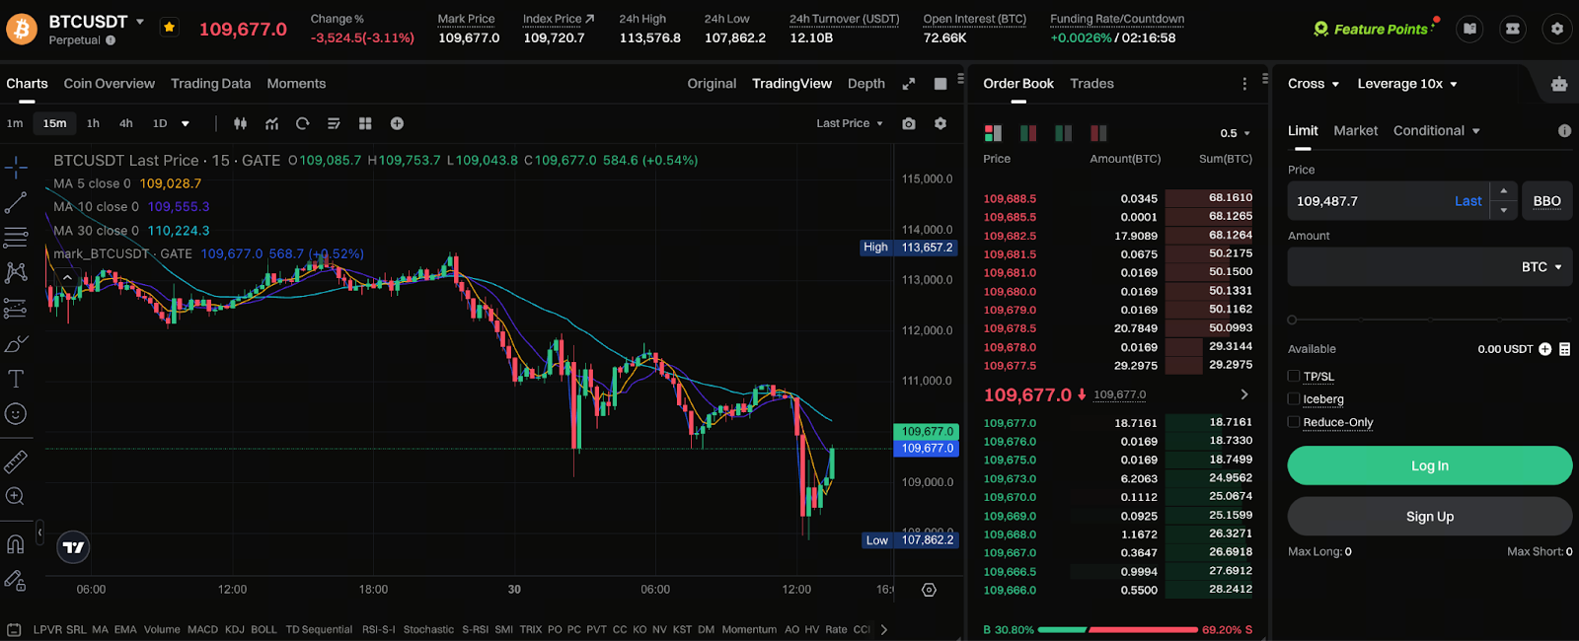
Task: Open the forecasting tools group
Action: 16,309
